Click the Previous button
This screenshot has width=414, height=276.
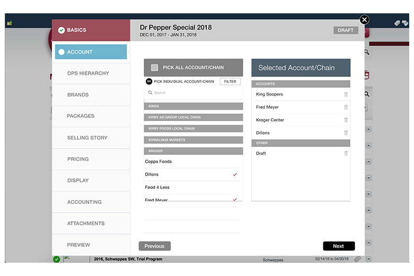pyautogui.click(x=154, y=246)
